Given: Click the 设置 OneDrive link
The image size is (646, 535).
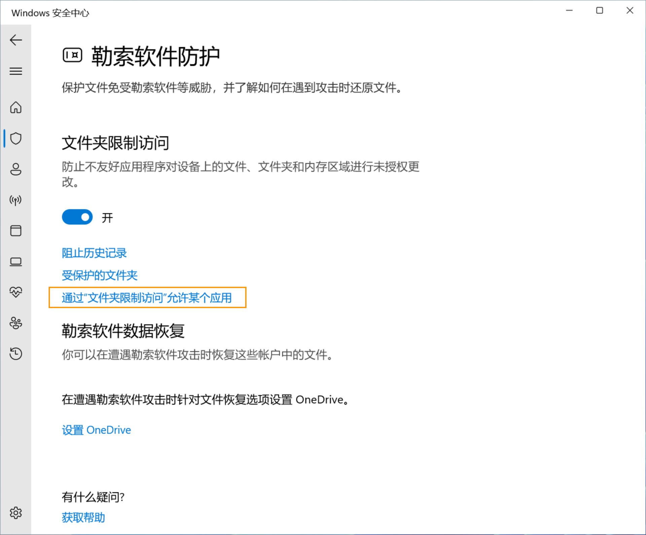Looking at the screenshot, I should coord(97,430).
